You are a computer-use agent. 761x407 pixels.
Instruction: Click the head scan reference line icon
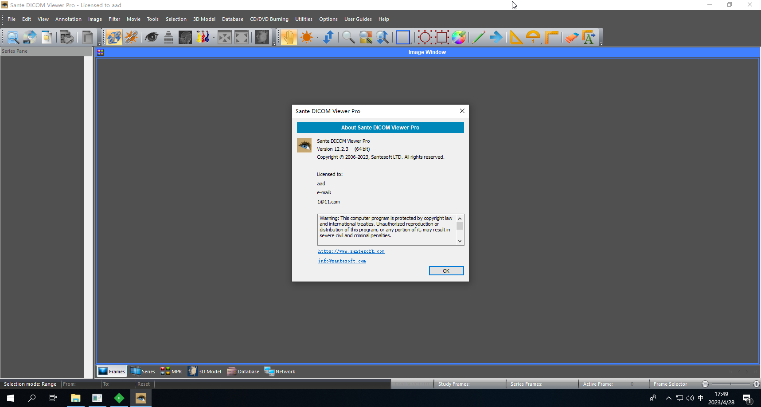click(x=185, y=37)
